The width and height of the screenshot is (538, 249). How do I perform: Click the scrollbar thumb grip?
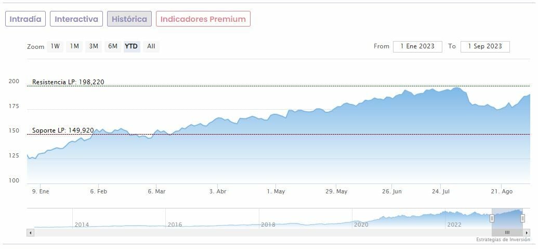click(507, 232)
